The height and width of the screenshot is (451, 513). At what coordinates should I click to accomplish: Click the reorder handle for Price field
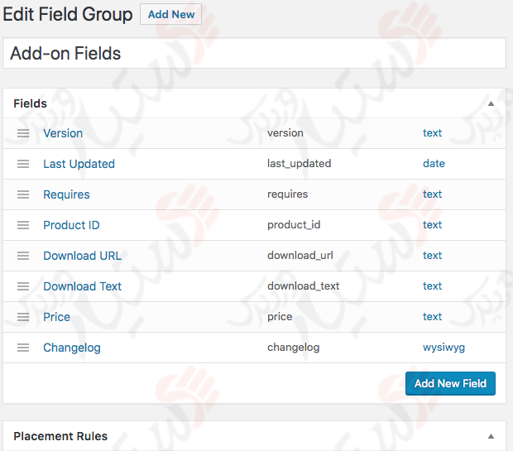23,317
